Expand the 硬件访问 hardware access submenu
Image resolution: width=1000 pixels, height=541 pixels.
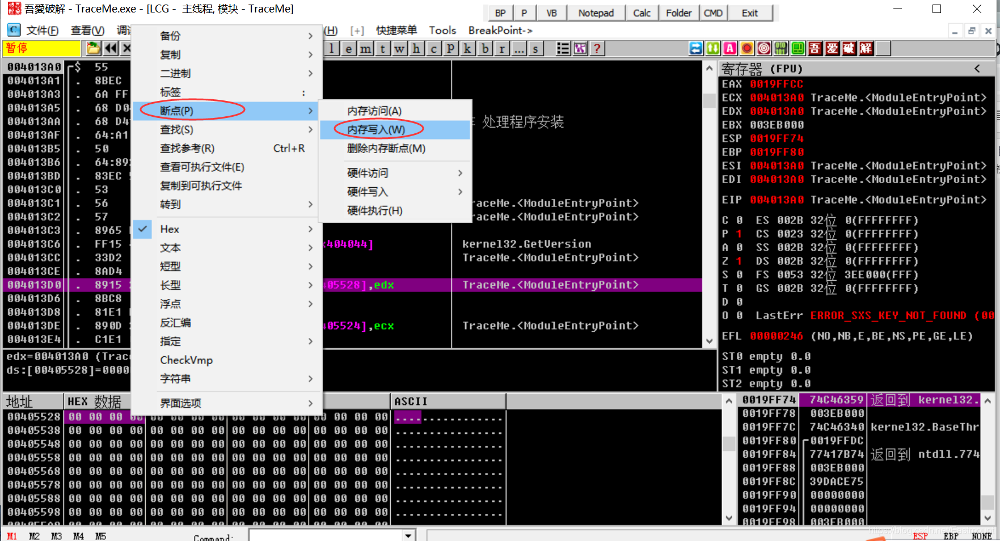(x=395, y=173)
